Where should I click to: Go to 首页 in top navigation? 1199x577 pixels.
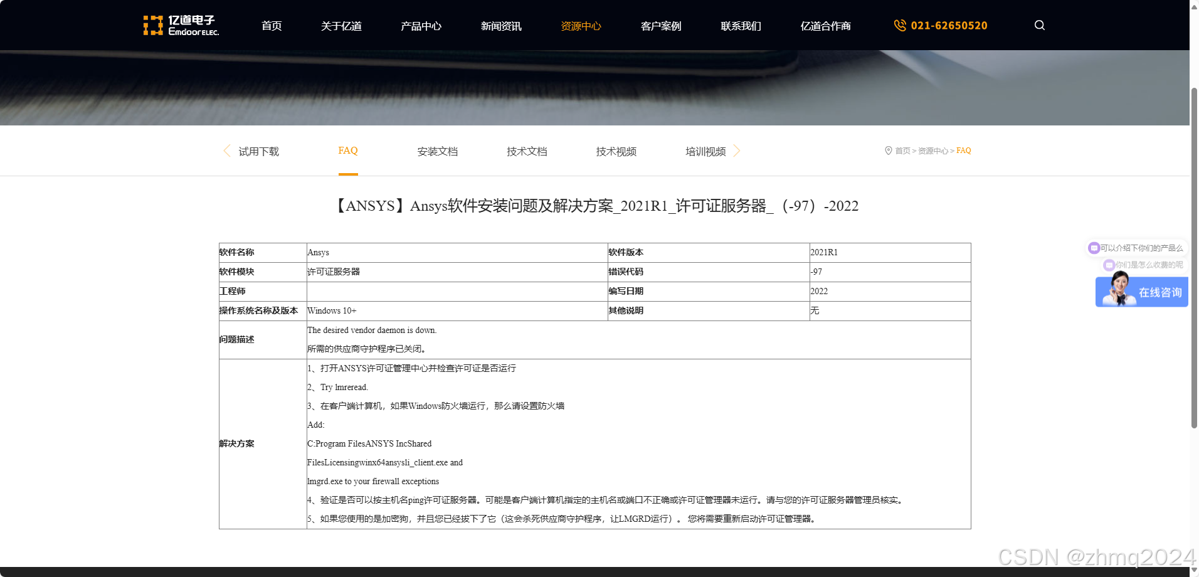point(272,26)
